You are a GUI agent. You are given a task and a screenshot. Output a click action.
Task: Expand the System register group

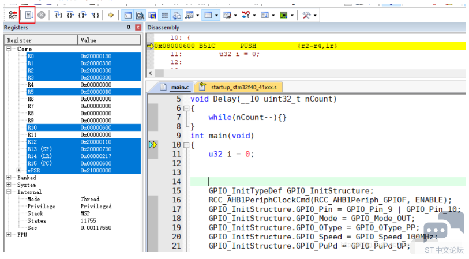[x=9, y=185]
